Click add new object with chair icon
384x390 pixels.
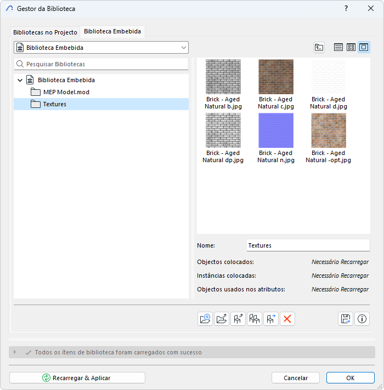pyautogui.click(x=238, y=319)
